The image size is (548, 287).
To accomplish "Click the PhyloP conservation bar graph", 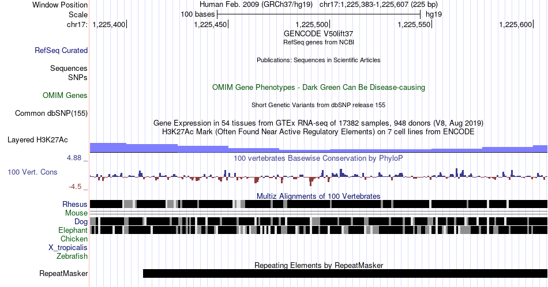I will click(x=319, y=176).
